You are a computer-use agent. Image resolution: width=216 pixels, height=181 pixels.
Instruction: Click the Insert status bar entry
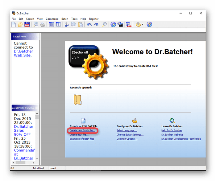coord(53,168)
